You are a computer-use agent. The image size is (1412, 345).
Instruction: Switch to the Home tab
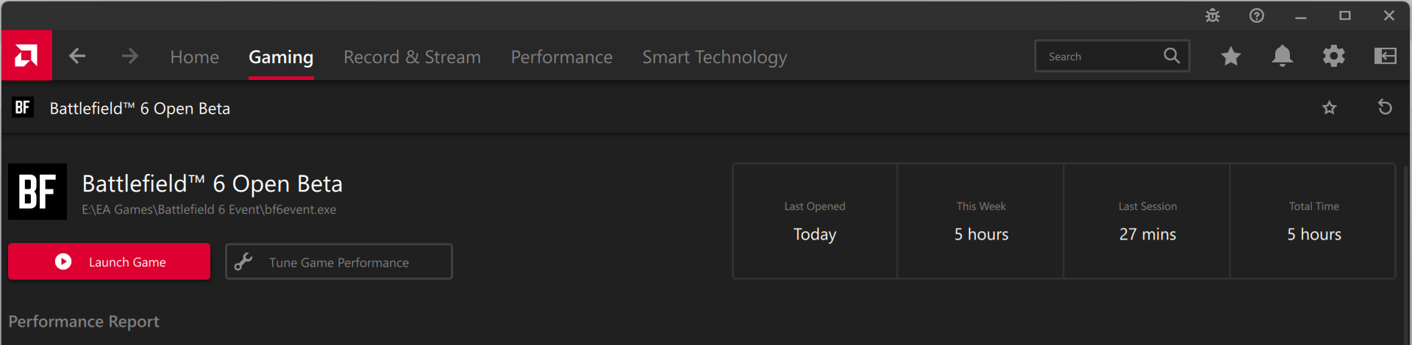pyautogui.click(x=195, y=57)
